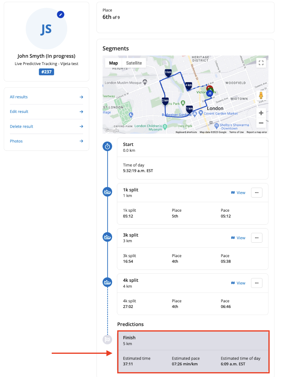
Task: Toggle fullscreen view on the map
Action: pyautogui.click(x=261, y=63)
